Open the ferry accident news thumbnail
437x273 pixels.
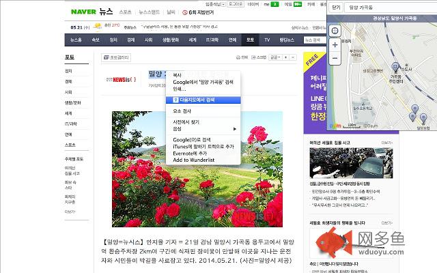coord(351,163)
